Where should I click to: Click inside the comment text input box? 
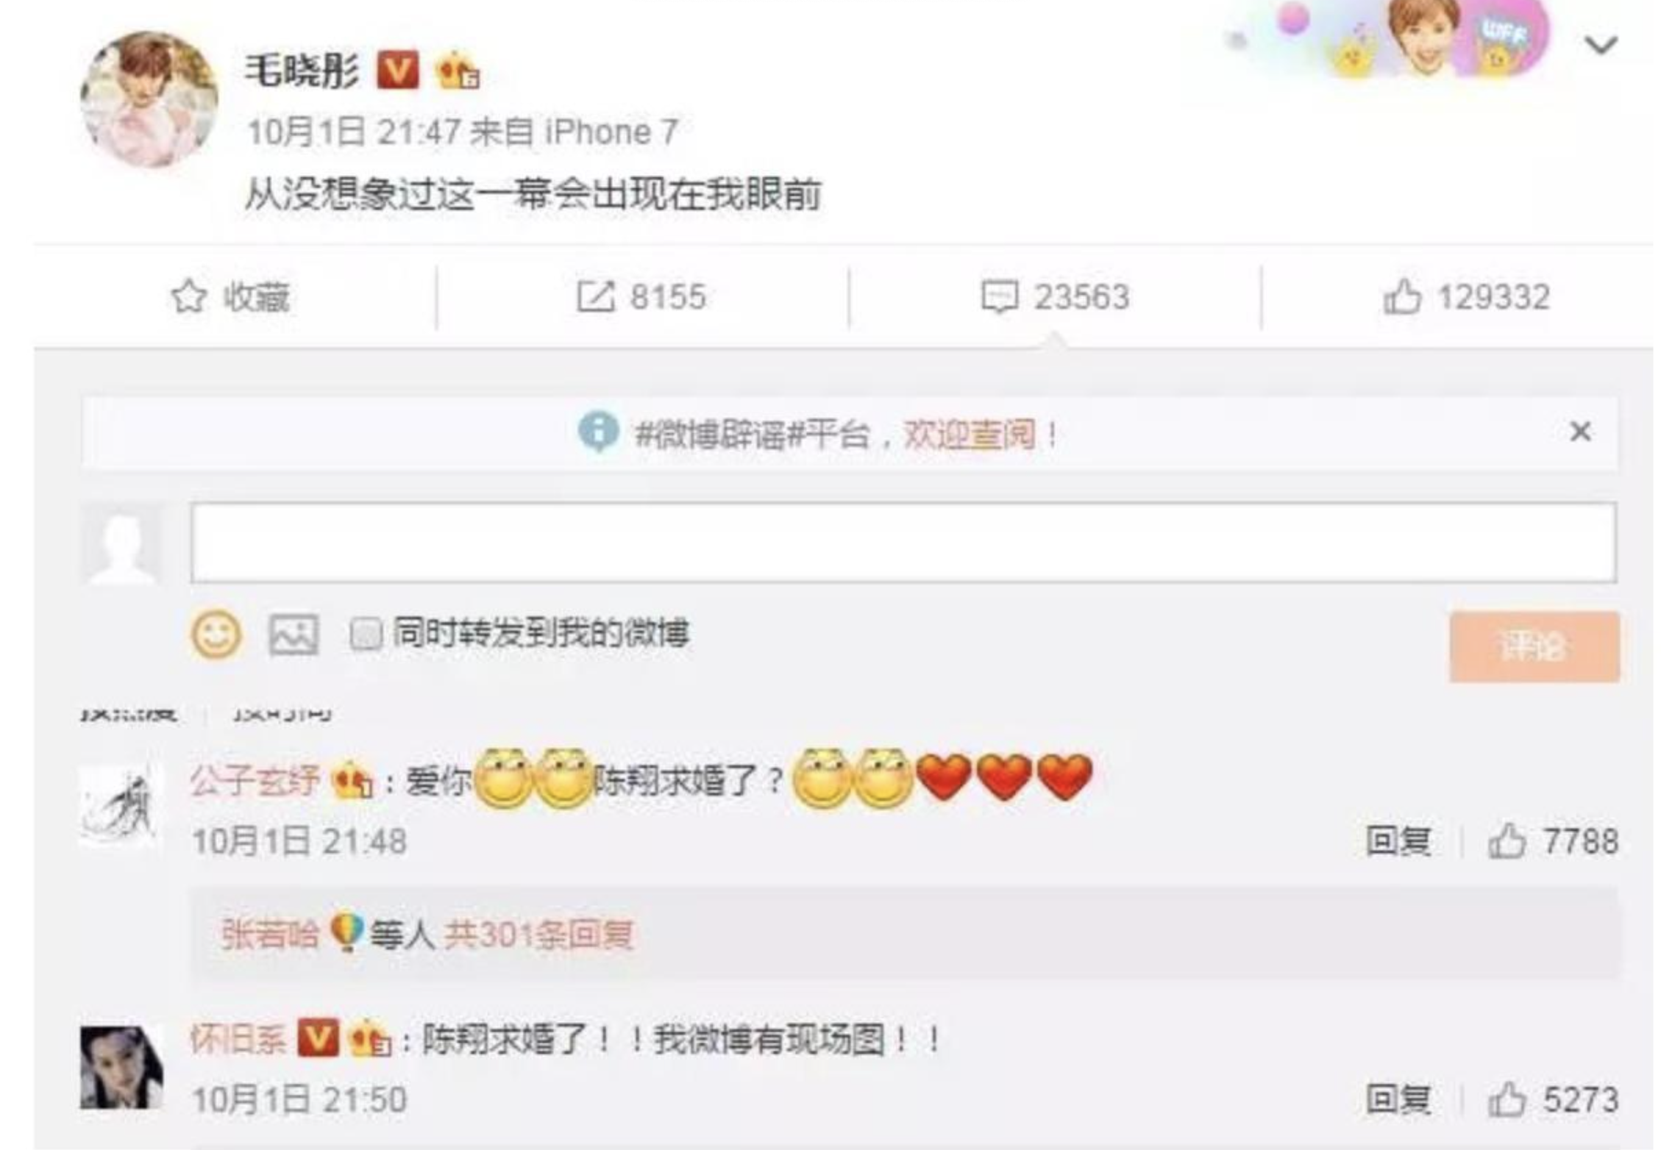pyautogui.click(x=903, y=543)
